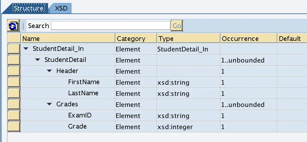Click the Go search button
Screen dimensions: 307x142
coord(177,26)
